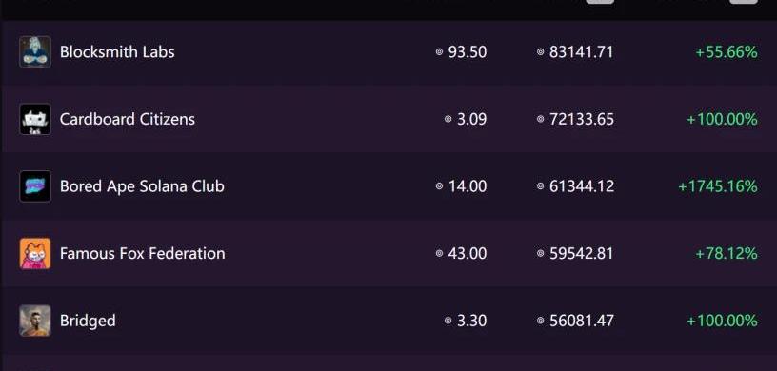The height and width of the screenshot is (371, 777).
Task: Click the +78.12% change for Famous Fox Federation
Action: pyautogui.click(x=727, y=254)
